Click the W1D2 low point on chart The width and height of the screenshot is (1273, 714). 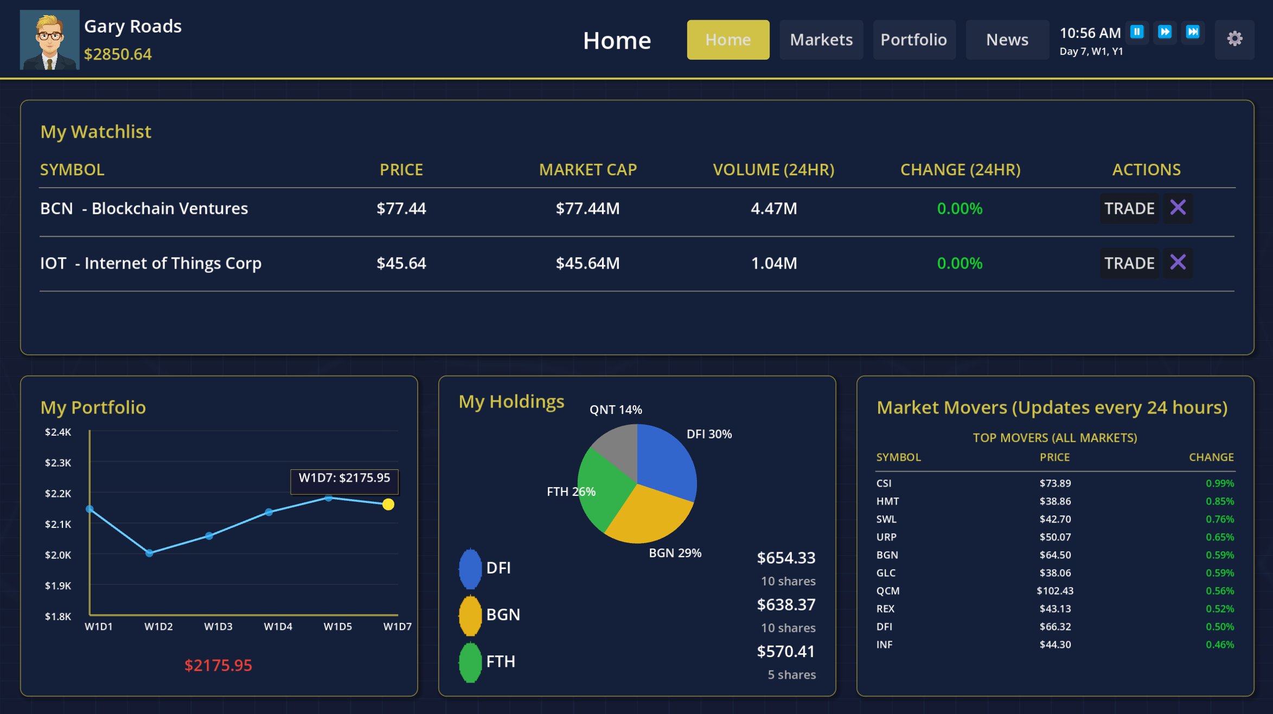tap(150, 553)
